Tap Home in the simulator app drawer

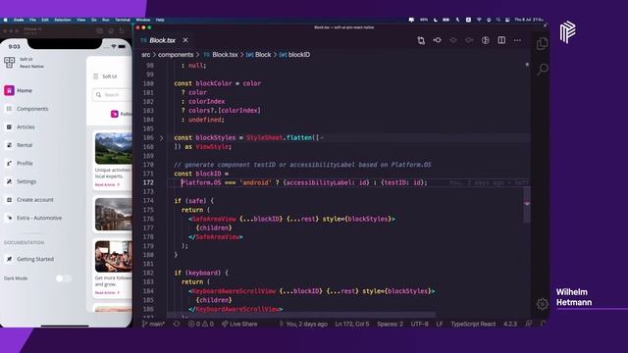coord(19,90)
